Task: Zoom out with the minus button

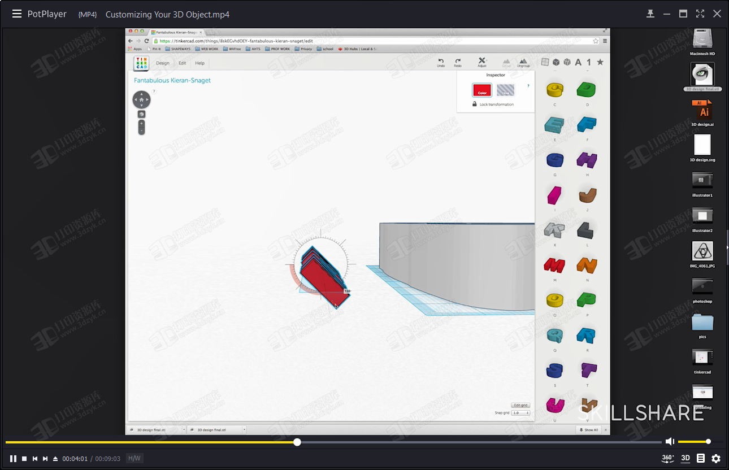Action: [x=141, y=131]
